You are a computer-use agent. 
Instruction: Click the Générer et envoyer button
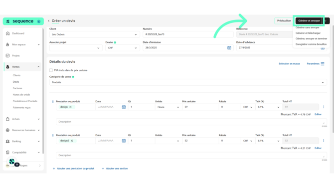(x=309, y=20)
